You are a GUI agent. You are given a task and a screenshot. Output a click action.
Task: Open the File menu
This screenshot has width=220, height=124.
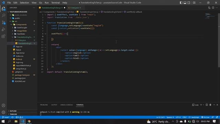(9, 3)
